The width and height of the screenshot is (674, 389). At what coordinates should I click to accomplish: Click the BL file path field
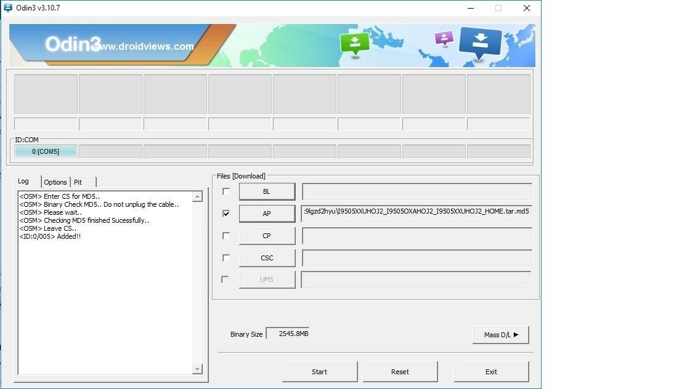pyautogui.click(x=417, y=191)
